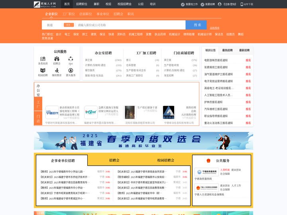The height and width of the screenshot is (215, 287).
Task: Open 培训 in top navigation
Action: coord(152,4)
